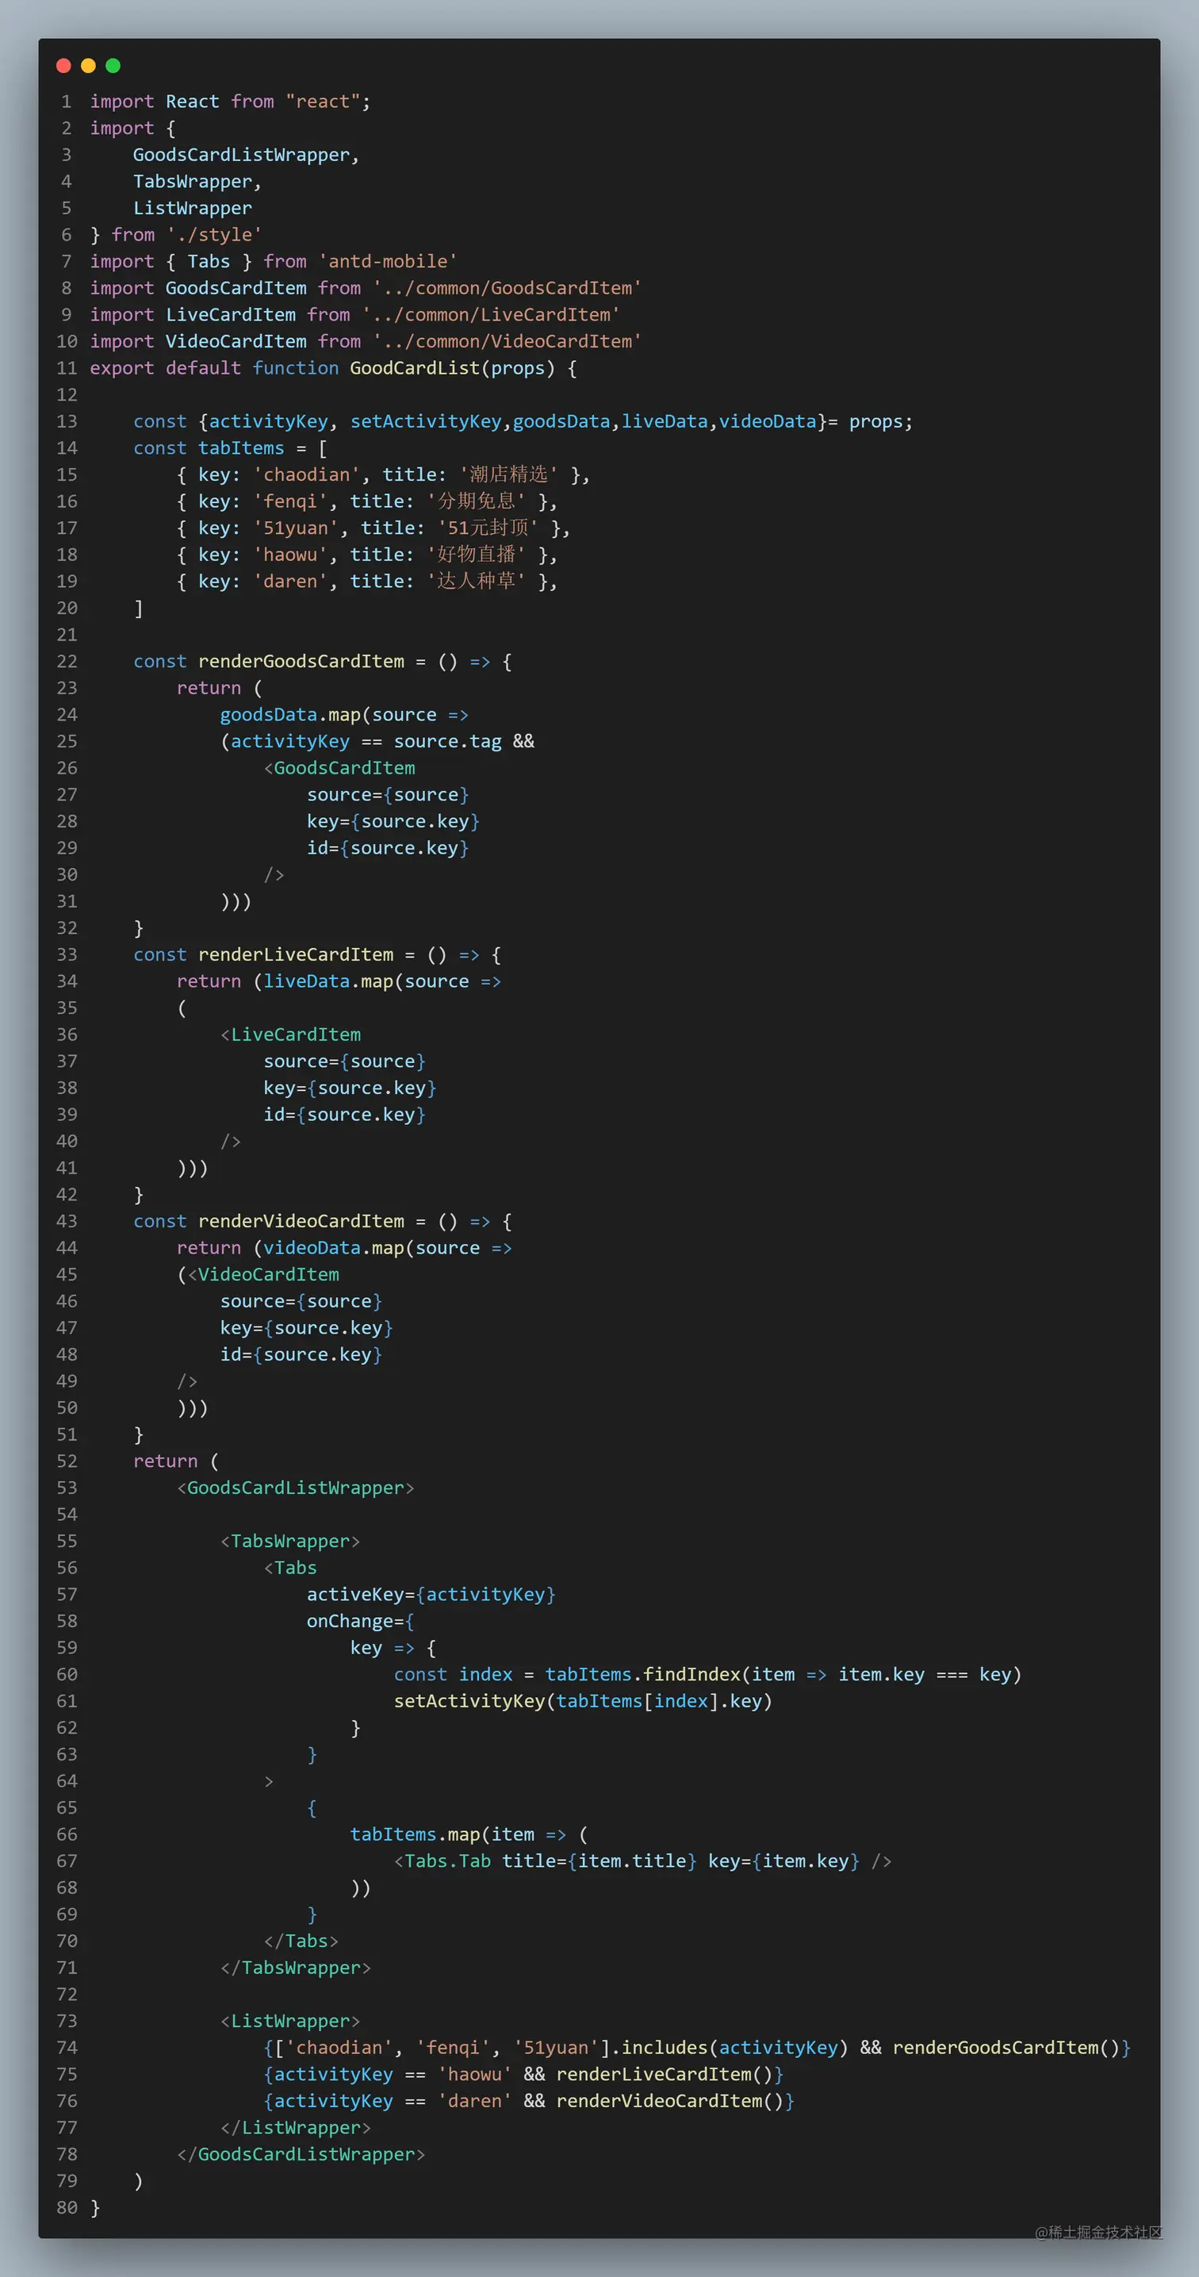Click the title '51元封顶' on line 17
Viewport: 1199px width, 2277px height.
pos(487,527)
